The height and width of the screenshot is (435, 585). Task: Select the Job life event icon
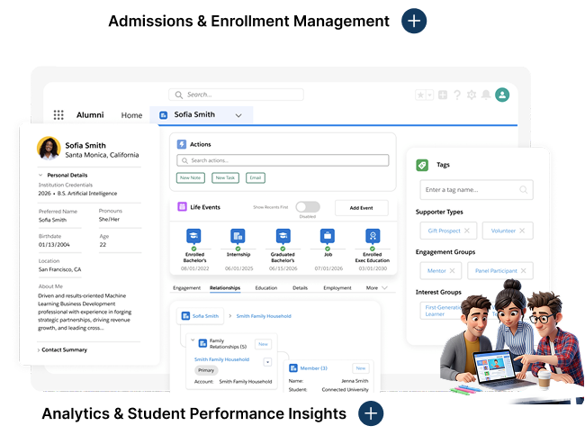pos(328,236)
